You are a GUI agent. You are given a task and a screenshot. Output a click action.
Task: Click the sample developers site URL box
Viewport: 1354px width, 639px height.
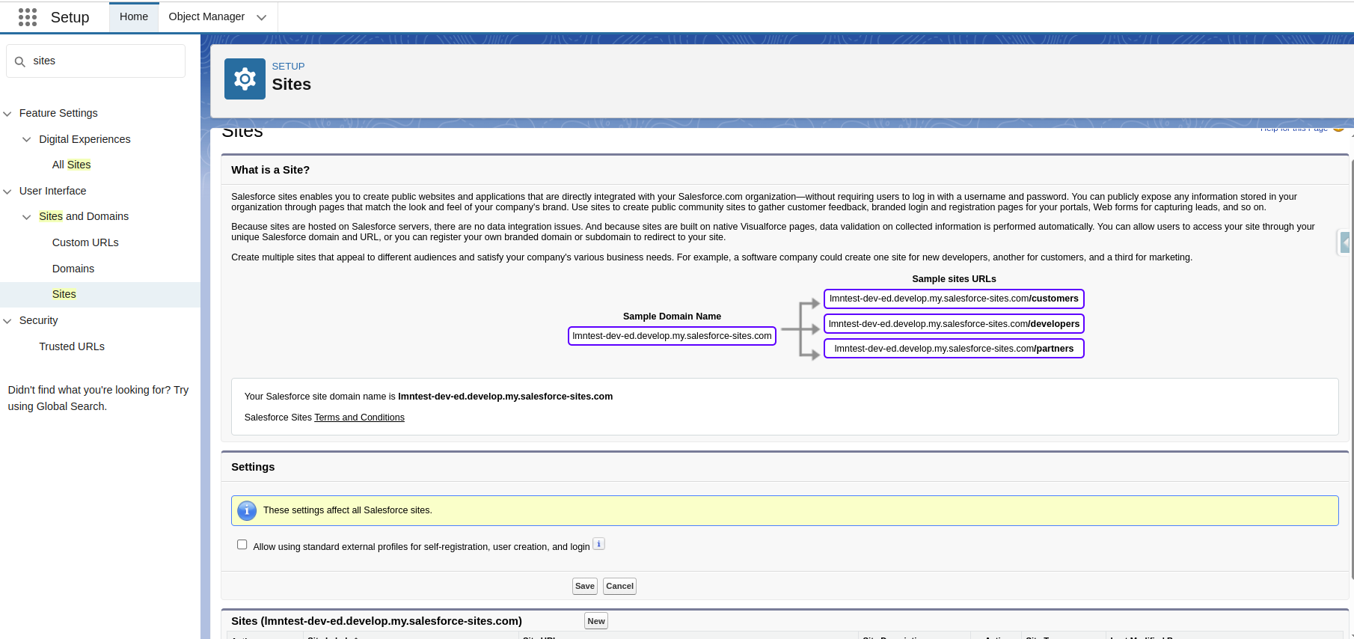(954, 324)
